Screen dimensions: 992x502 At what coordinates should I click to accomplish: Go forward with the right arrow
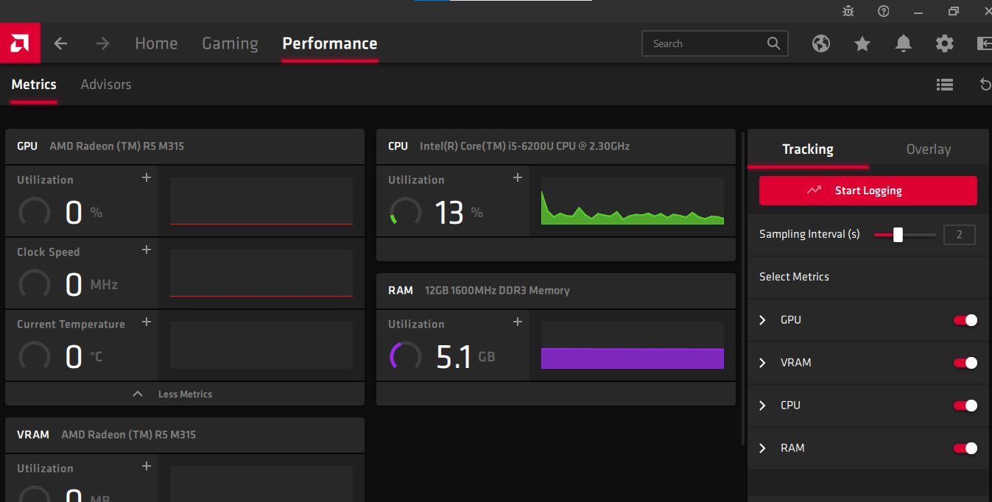point(102,43)
